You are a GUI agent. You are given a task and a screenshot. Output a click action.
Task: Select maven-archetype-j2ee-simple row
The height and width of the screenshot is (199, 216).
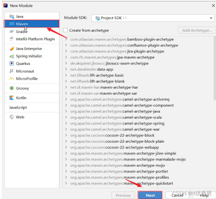[x=138, y=153]
